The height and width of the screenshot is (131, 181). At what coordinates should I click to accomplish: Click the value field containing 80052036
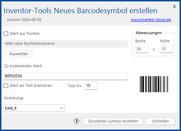66,76
